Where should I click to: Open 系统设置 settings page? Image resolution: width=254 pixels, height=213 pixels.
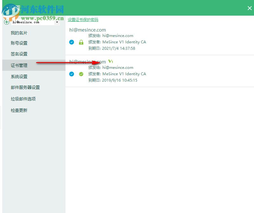[19, 77]
